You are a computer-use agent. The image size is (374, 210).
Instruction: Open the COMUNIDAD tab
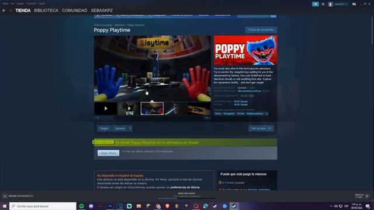point(74,10)
